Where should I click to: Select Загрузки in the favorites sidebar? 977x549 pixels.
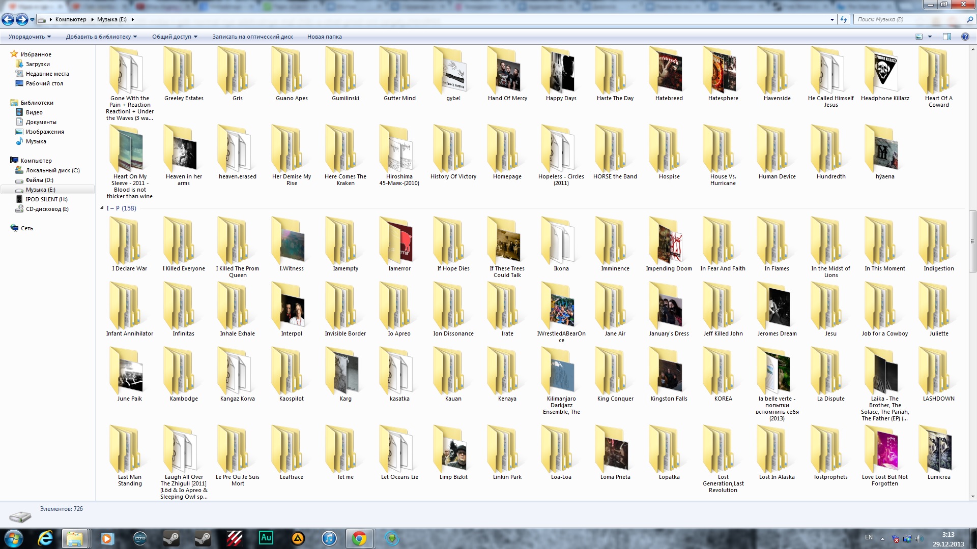(38, 64)
